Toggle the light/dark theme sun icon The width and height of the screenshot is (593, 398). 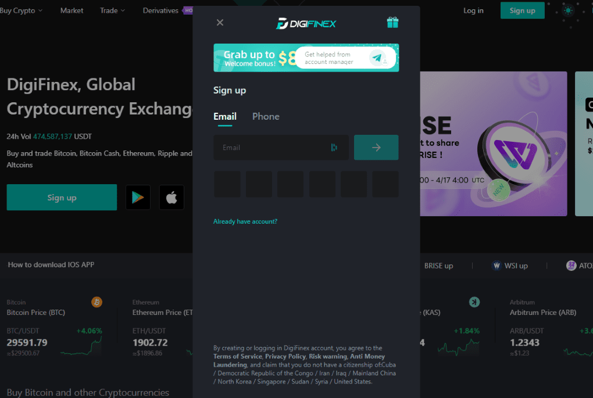(x=568, y=10)
